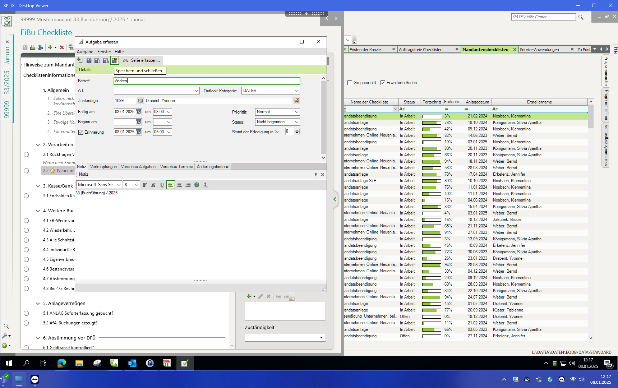Image resolution: width=618 pixels, height=388 pixels.
Task: Open the Aufgabe menu
Action: tap(85, 52)
